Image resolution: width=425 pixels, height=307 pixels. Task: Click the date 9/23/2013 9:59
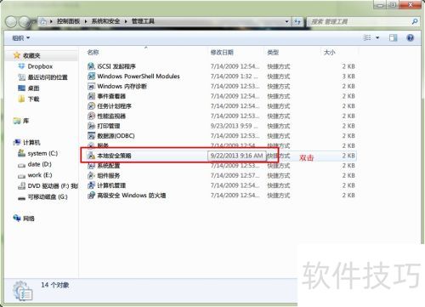(234, 126)
